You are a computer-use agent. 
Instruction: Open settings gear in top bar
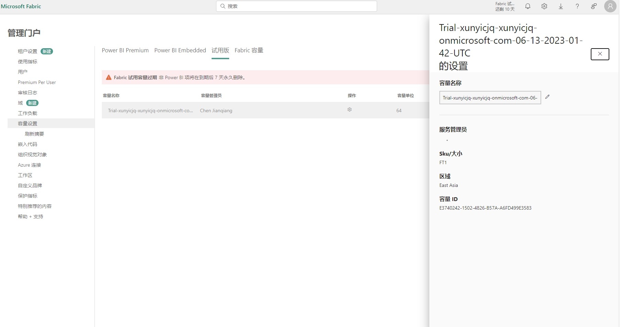point(544,6)
